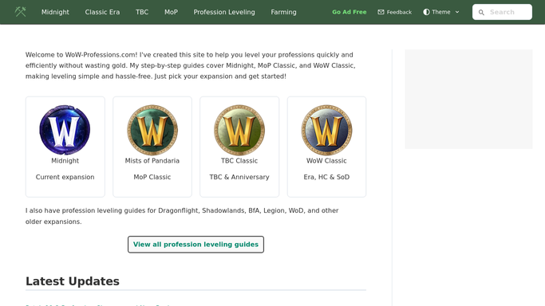The height and width of the screenshot is (306, 545).
Task: Focus the Search input field
Action: (502, 12)
